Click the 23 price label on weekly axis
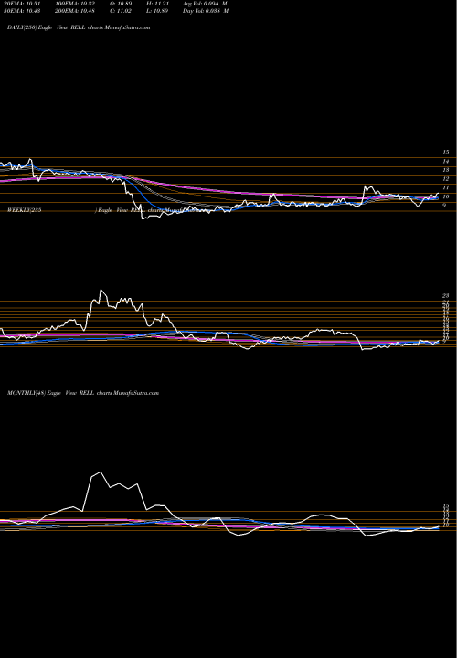 click(446, 296)
